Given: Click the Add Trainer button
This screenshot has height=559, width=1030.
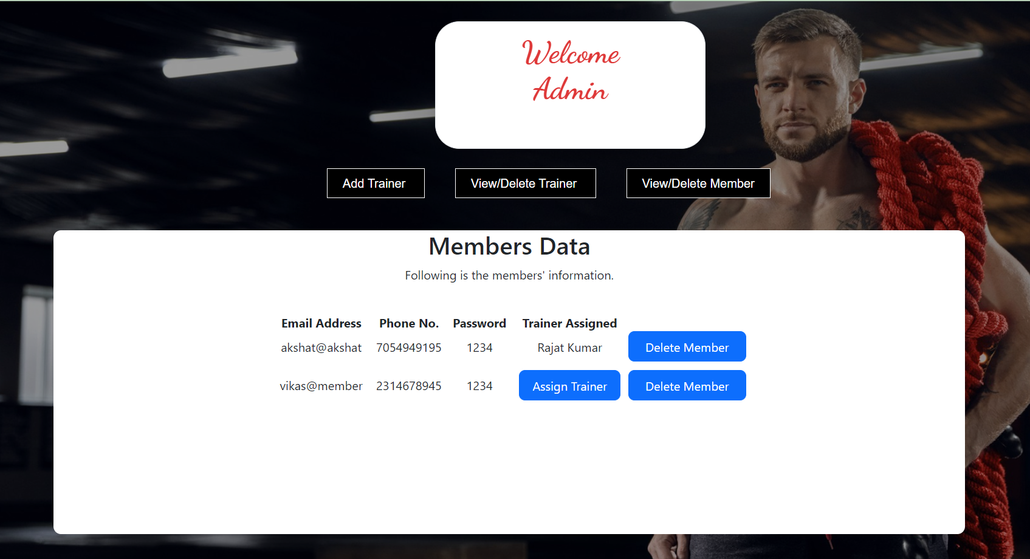Looking at the screenshot, I should pos(375,183).
